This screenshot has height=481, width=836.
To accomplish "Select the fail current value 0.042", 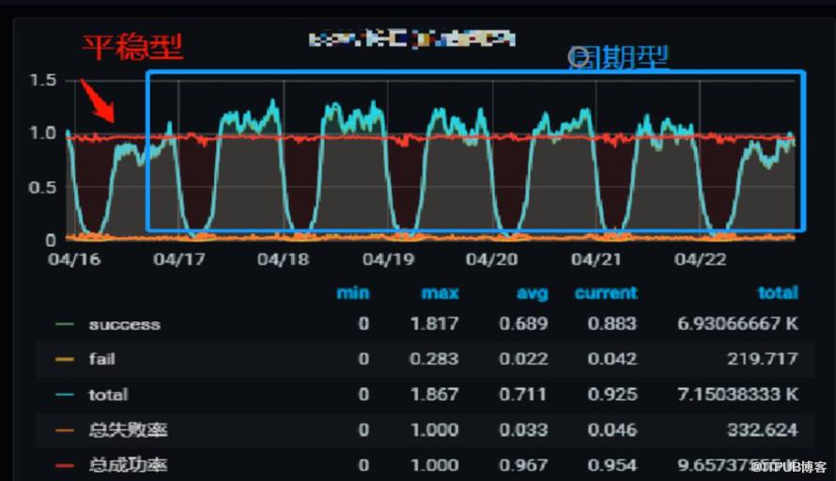I will (612, 359).
